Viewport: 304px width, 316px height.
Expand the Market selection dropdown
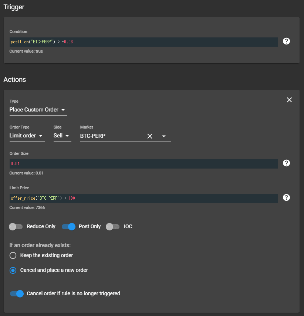pos(163,136)
